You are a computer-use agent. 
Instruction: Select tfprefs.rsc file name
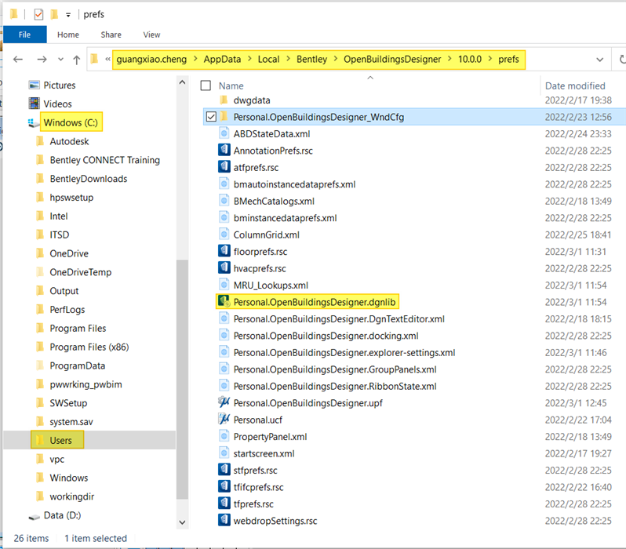pos(253,504)
